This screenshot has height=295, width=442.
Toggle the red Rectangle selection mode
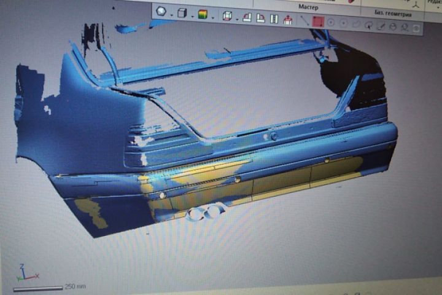(x=318, y=22)
